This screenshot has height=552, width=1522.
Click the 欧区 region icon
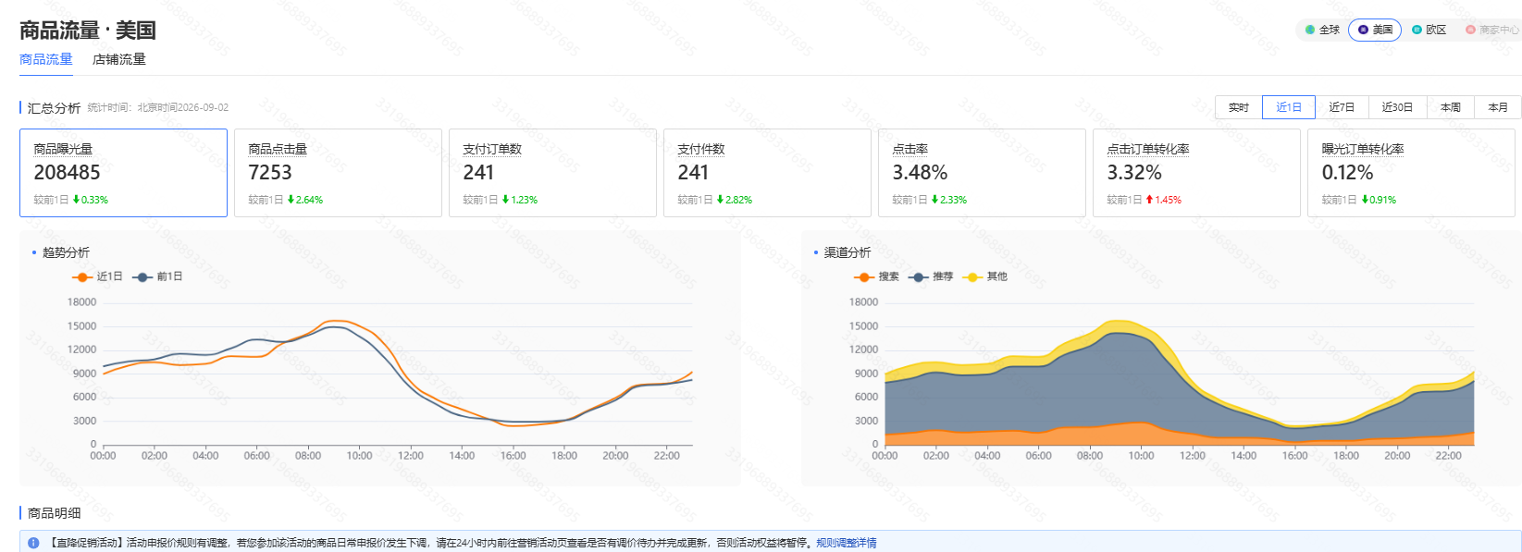click(1417, 30)
